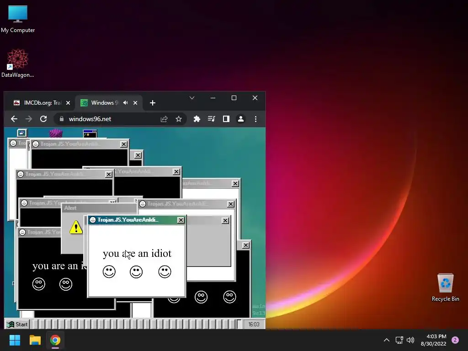Image resolution: width=468 pixels, height=351 pixels.
Task: Show hidden system tray icons
Action: pyautogui.click(x=387, y=340)
